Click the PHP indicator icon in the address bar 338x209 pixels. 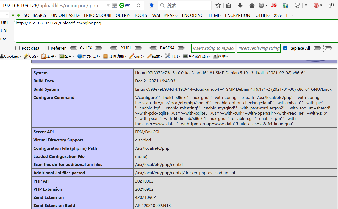(128, 5)
